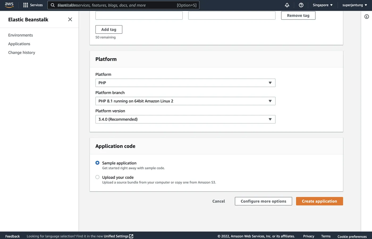
Task: Open the Terms link in footer
Action: (x=326, y=236)
